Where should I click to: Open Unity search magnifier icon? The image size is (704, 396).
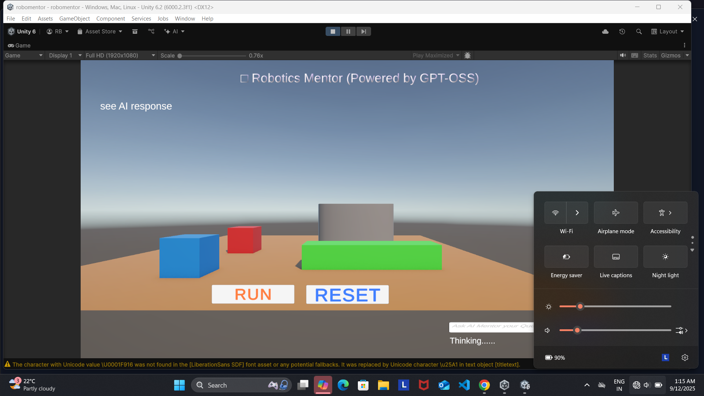pyautogui.click(x=639, y=32)
